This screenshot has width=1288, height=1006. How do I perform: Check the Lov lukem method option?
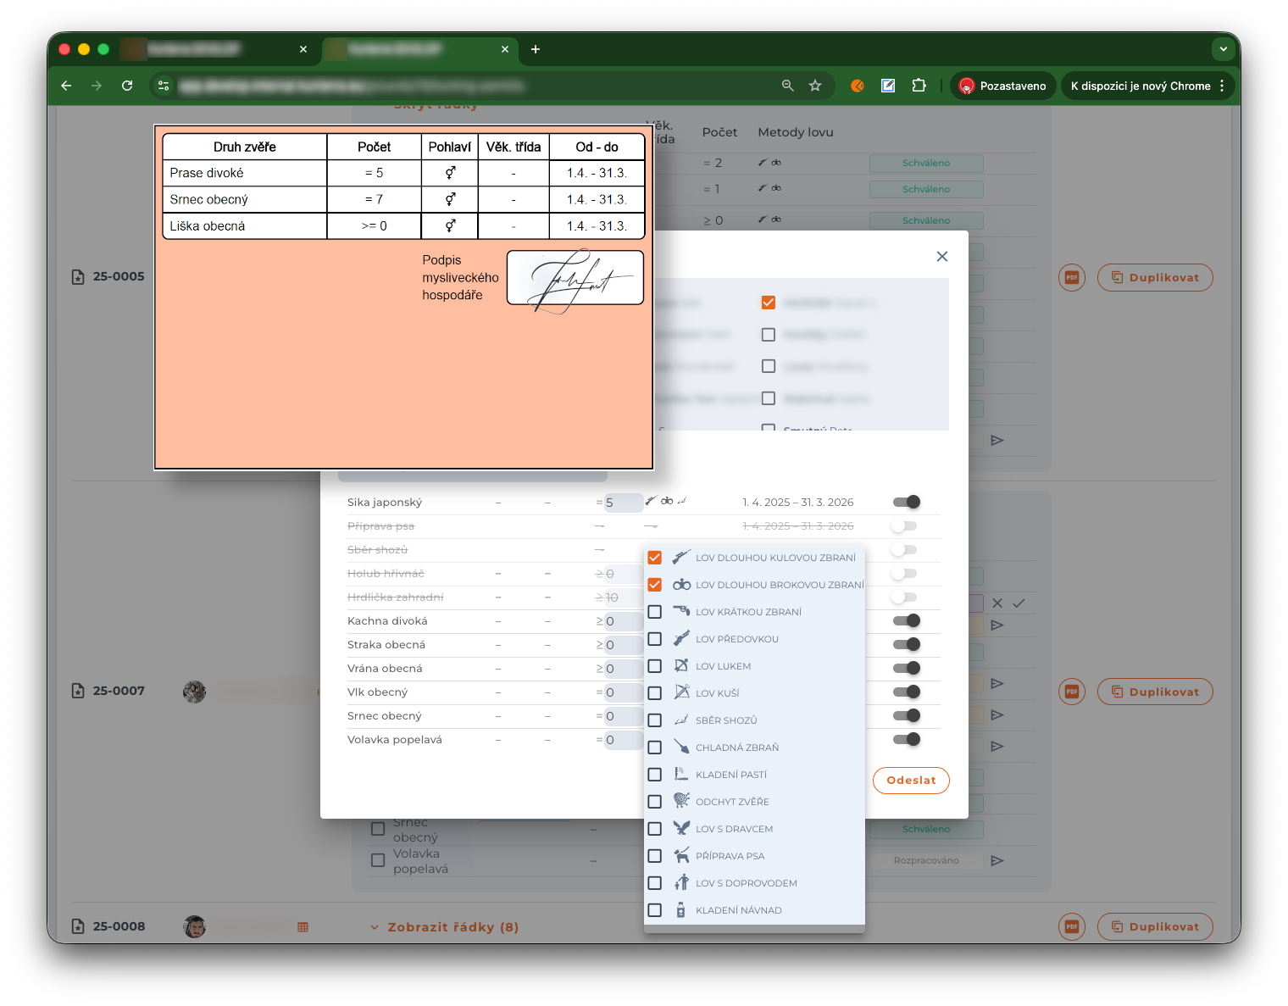[654, 666]
